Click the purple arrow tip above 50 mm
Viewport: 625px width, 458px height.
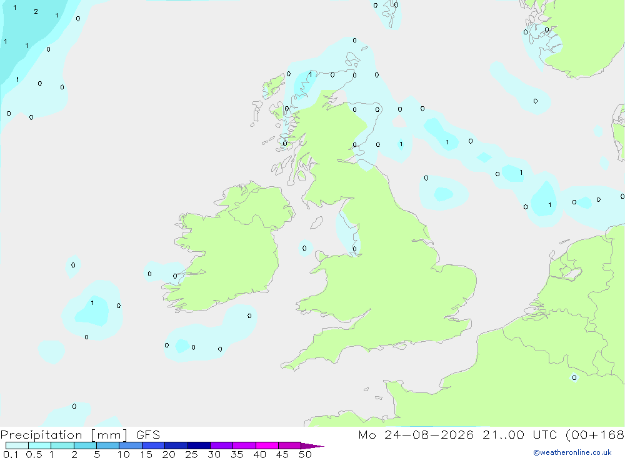pos(312,446)
